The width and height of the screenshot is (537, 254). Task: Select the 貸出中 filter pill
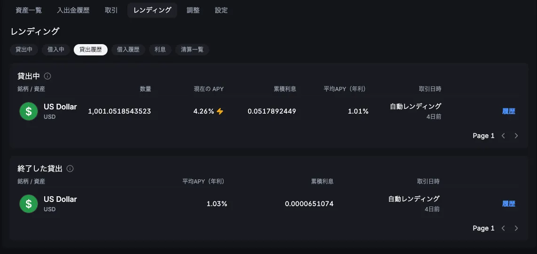24,49
